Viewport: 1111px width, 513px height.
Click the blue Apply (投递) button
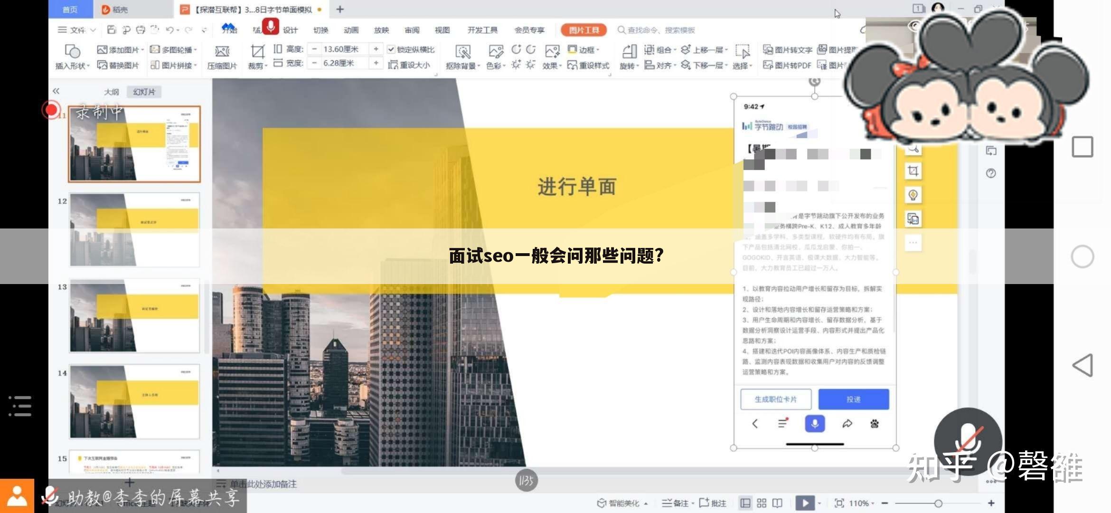point(854,399)
